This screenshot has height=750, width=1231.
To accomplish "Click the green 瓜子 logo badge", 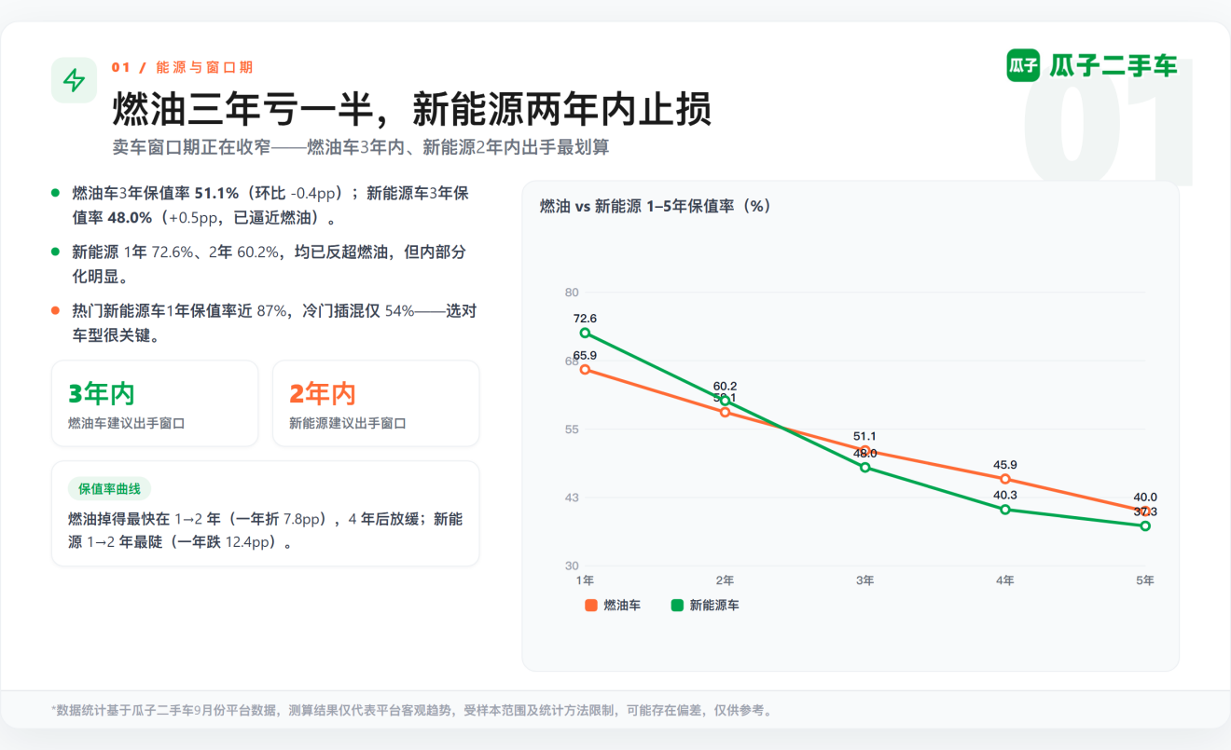I will click(x=1023, y=65).
